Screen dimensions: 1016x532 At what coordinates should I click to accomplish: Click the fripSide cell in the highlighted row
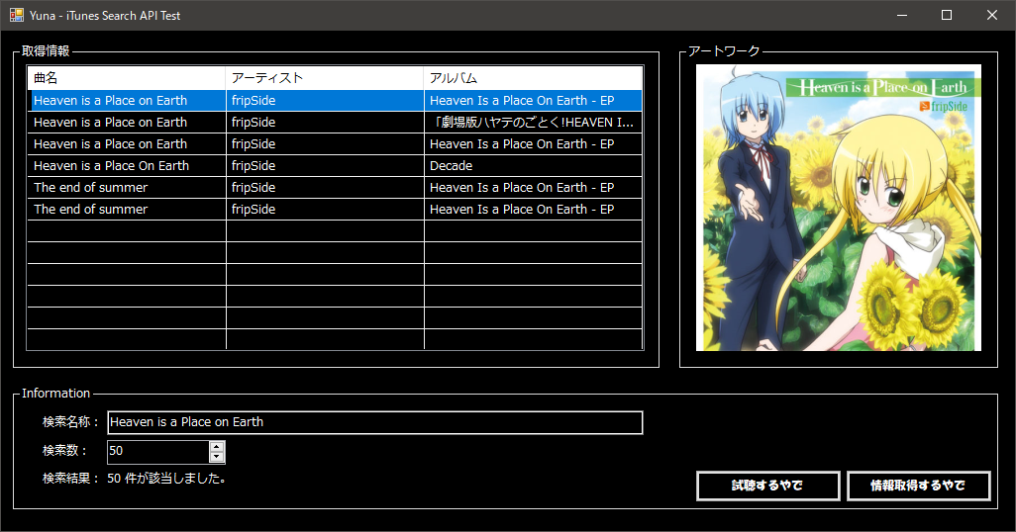pos(325,100)
